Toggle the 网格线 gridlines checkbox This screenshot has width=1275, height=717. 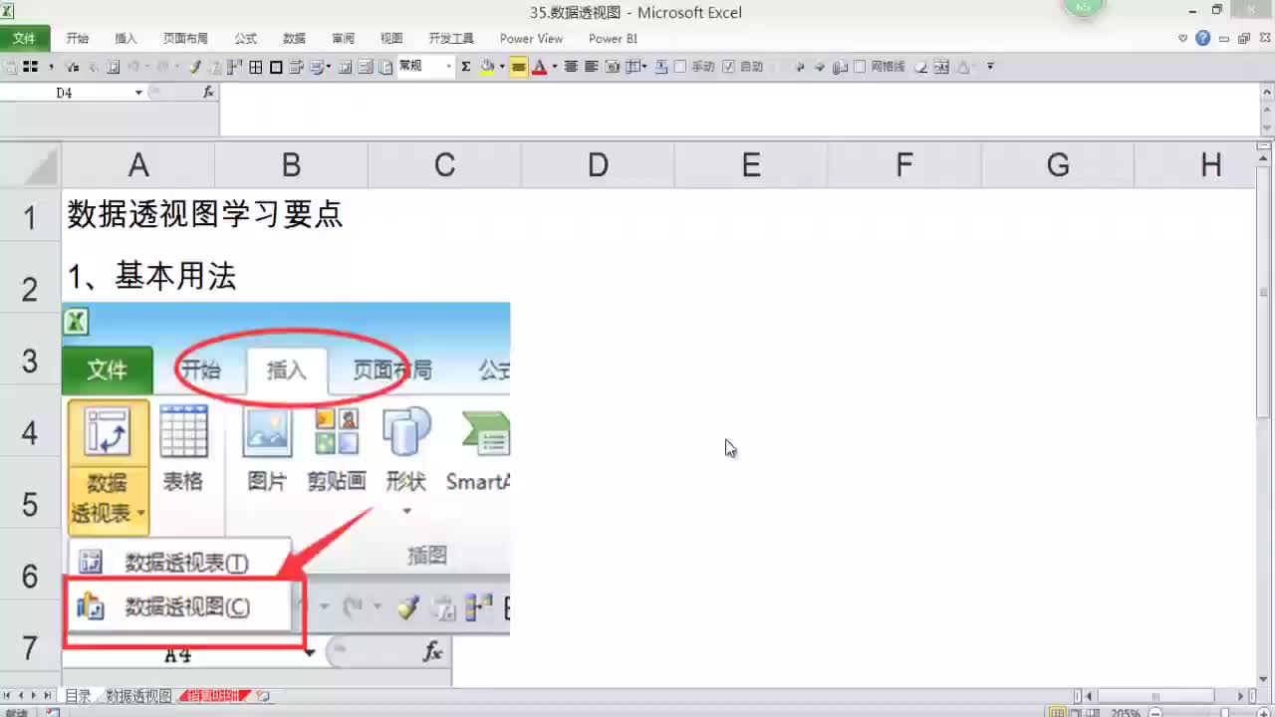click(x=860, y=67)
